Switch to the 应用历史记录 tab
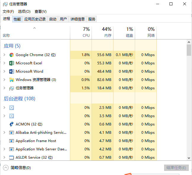192x175 pixels. pos(35,19)
